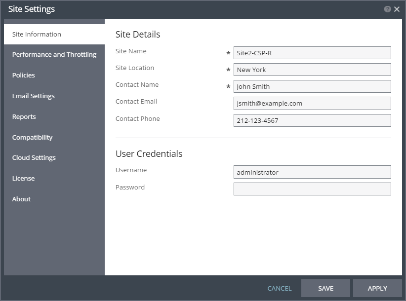Open Cloud Settings section
The width and height of the screenshot is (406, 301).
click(x=54, y=158)
